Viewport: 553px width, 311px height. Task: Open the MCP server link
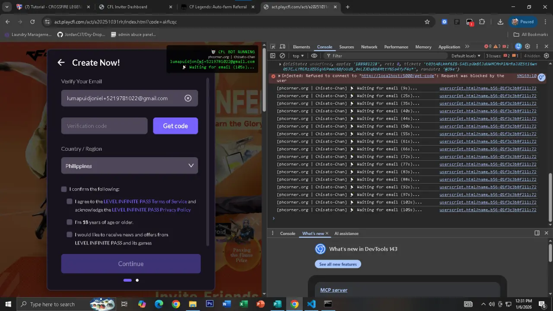tap(334, 290)
